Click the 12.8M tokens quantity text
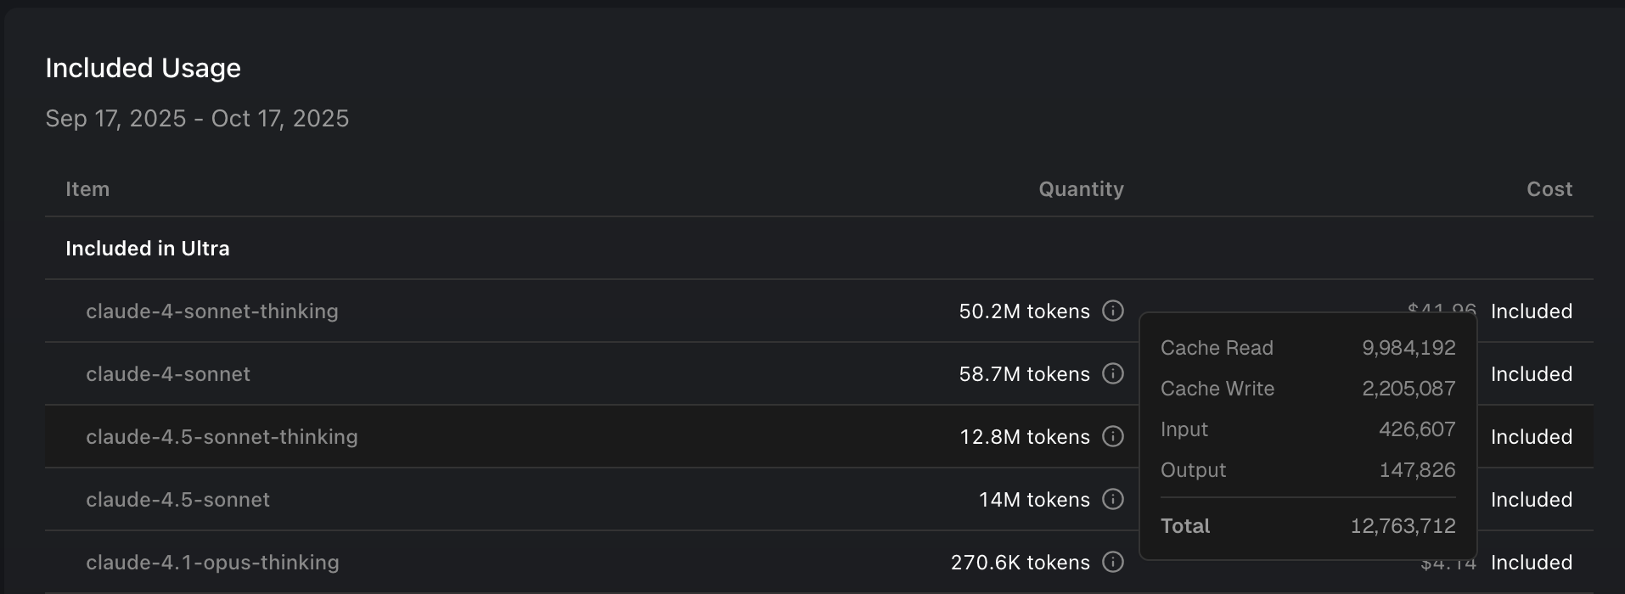 (1024, 437)
